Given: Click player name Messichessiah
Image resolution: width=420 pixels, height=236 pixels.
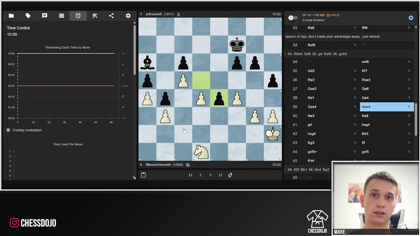Looking at the screenshot, I should (x=158, y=165).
